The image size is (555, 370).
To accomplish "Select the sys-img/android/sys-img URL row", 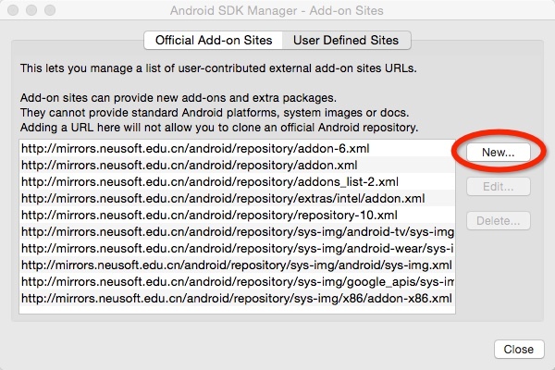I will point(237,265).
